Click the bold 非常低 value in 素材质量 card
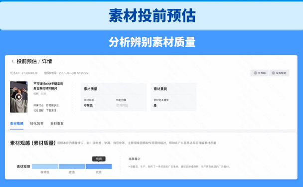Screen dimensions: 303x187 pyautogui.click(x=88, y=105)
